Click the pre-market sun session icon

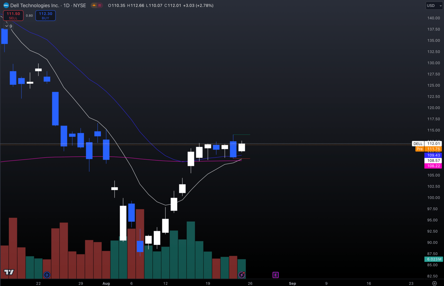click(94, 6)
